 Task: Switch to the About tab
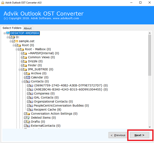pyautogui.click(x=28, y=28)
